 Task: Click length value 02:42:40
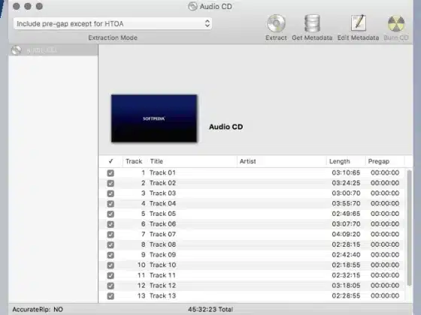[346, 255]
